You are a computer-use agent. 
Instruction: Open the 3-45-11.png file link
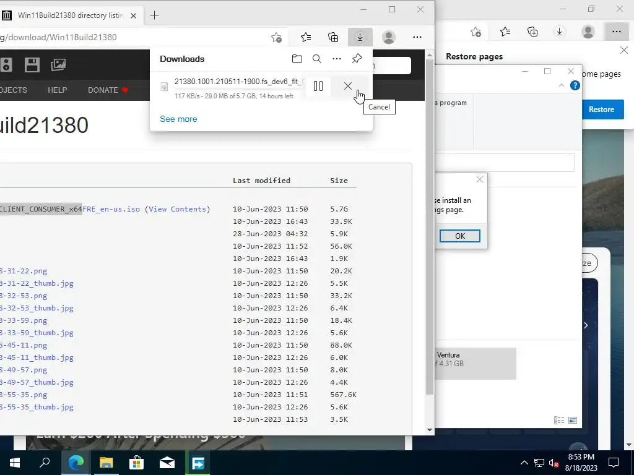23,345
